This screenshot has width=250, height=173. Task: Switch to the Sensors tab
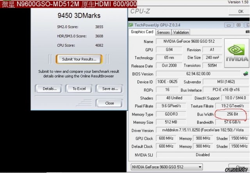pos(163,32)
